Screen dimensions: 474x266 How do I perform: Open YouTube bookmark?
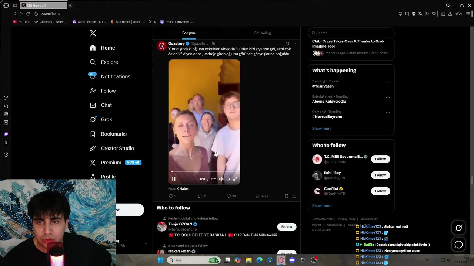(21, 22)
